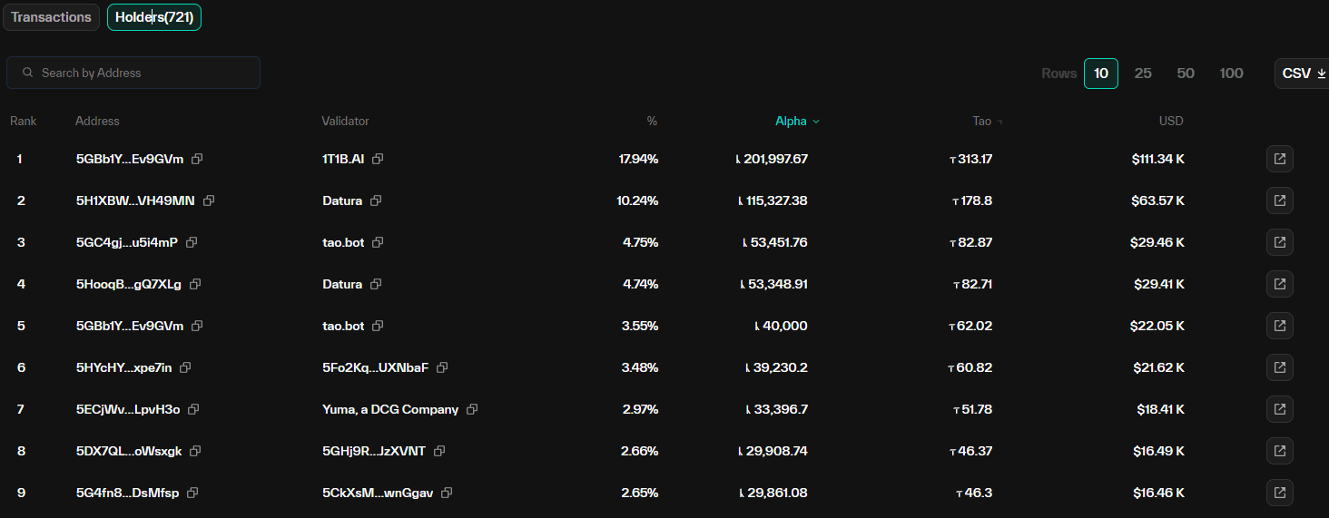Show 100 rows per page

point(1231,73)
